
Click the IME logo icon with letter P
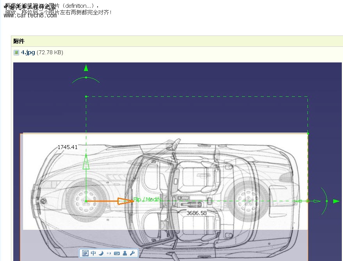(x=86, y=253)
